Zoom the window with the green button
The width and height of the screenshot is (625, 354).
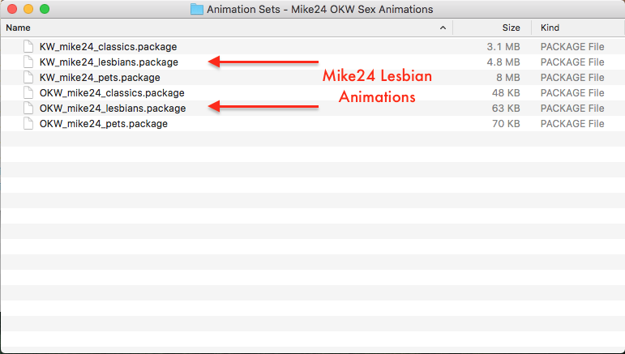coord(45,9)
